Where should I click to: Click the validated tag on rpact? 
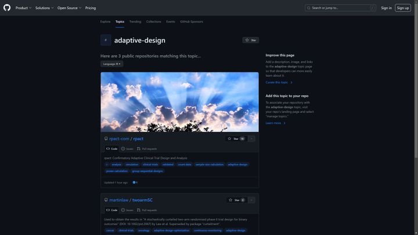[x=168, y=164]
